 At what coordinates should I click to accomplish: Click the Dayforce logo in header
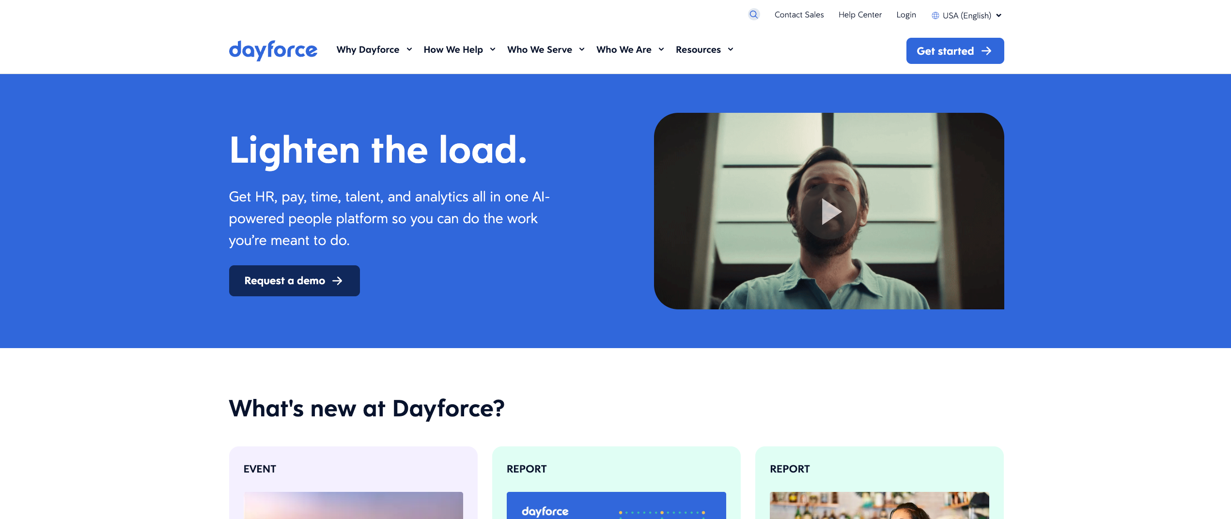click(273, 50)
